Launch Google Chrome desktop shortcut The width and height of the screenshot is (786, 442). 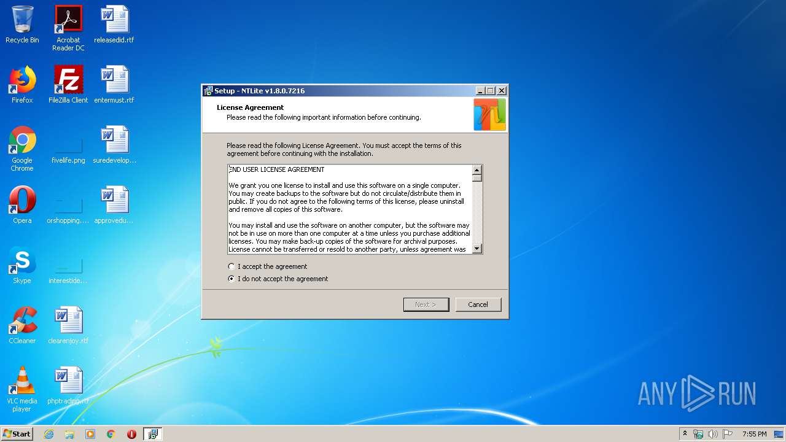coord(22,149)
